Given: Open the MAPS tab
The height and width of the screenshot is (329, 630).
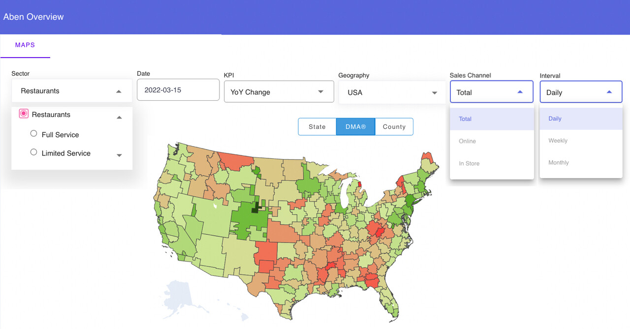Looking at the screenshot, I should point(25,45).
